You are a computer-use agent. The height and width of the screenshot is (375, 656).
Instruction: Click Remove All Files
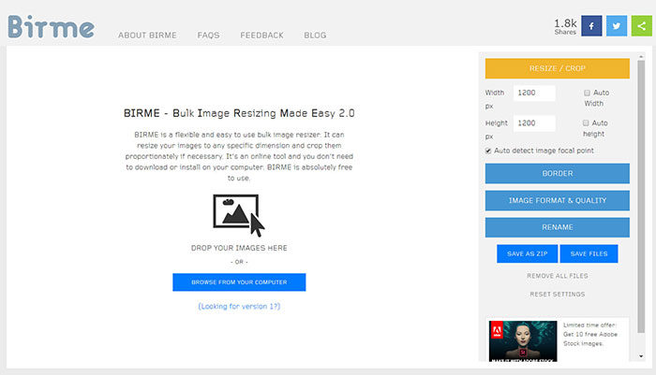558,276
